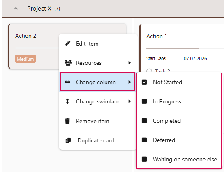Tick the Deferred checkbox

(144, 140)
